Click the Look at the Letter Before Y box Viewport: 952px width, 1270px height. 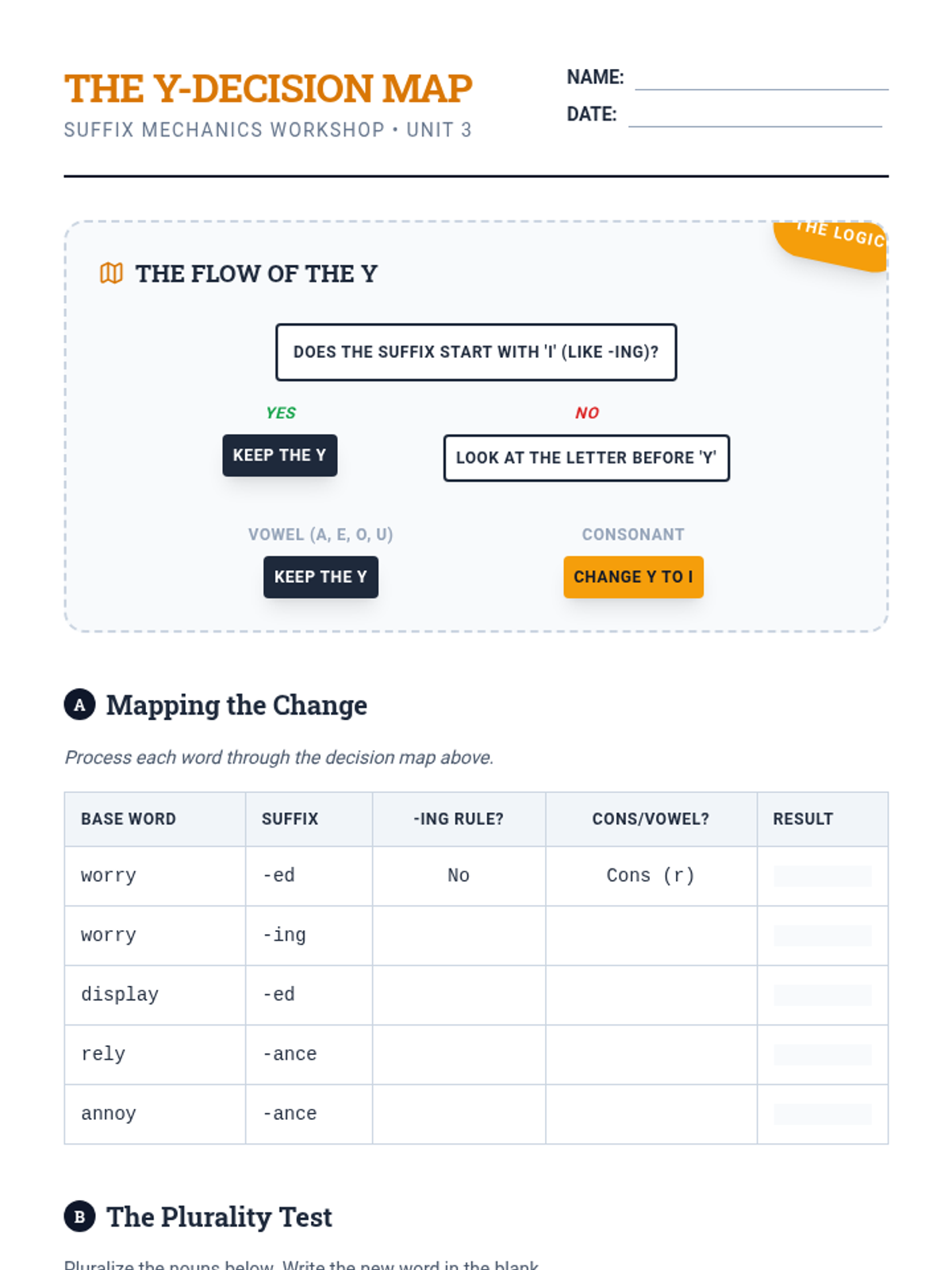586,458
